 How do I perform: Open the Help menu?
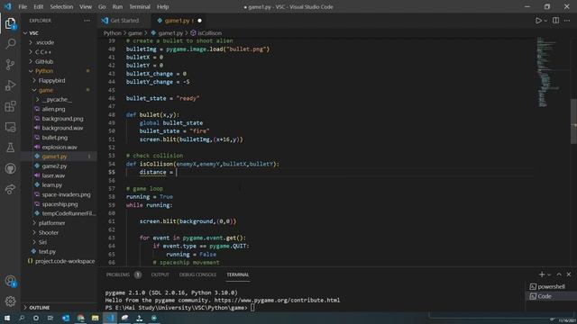pos(162,6)
